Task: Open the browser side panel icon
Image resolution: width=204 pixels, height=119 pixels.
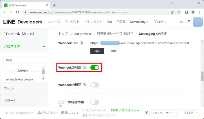Action: tap(186, 12)
